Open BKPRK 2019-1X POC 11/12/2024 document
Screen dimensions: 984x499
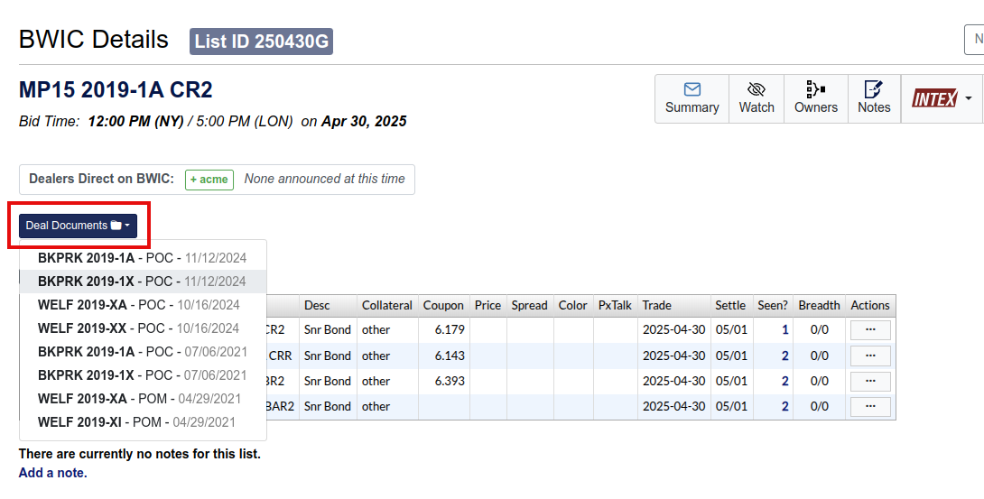tap(142, 282)
